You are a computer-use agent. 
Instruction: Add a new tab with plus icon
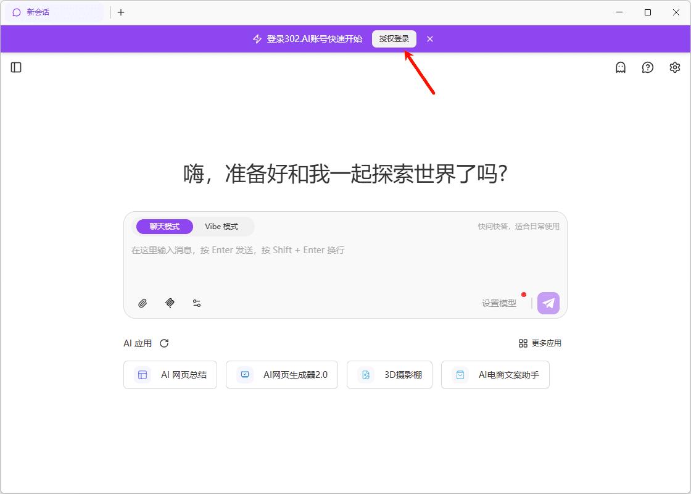tap(121, 12)
